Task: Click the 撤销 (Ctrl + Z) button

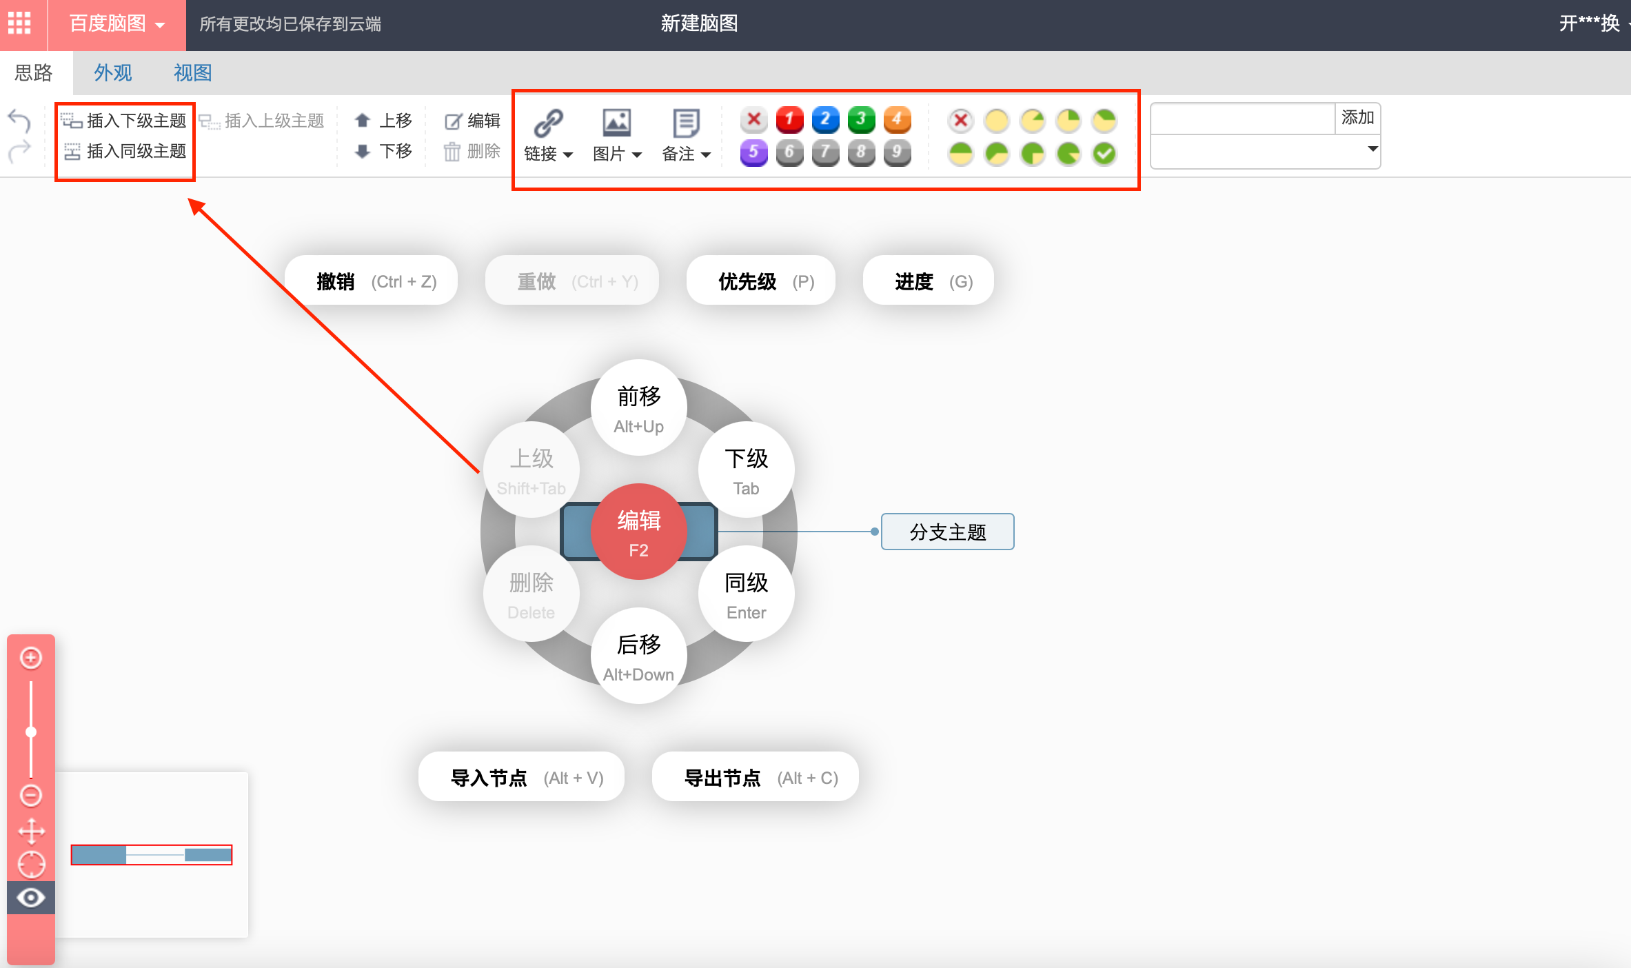Action: pos(372,281)
